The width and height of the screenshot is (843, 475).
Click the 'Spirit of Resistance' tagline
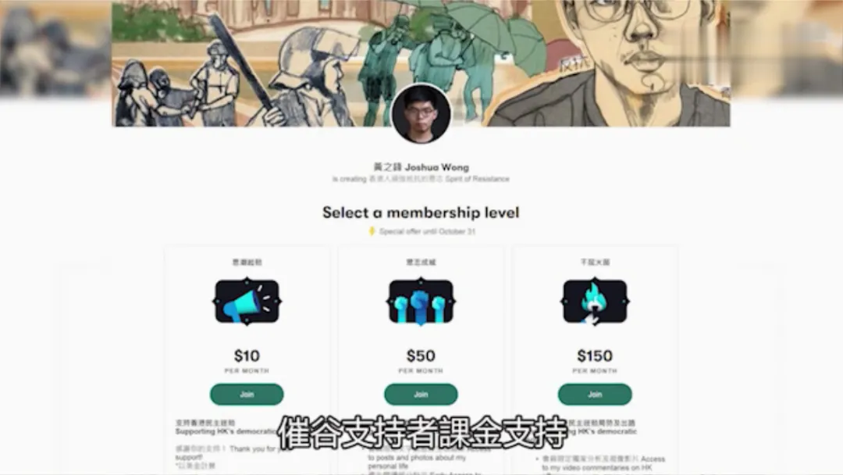(x=477, y=179)
